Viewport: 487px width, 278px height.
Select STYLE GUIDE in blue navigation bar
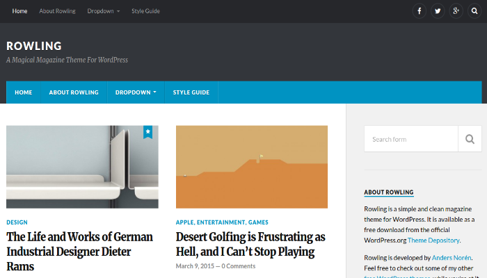coord(191,92)
